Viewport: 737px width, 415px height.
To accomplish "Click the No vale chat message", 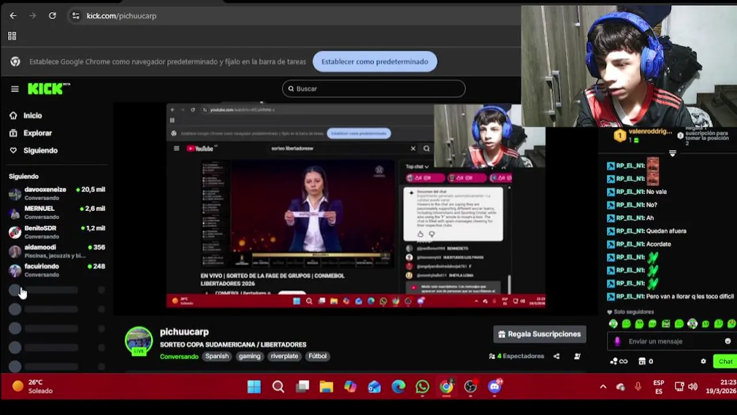I will pos(656,192).
